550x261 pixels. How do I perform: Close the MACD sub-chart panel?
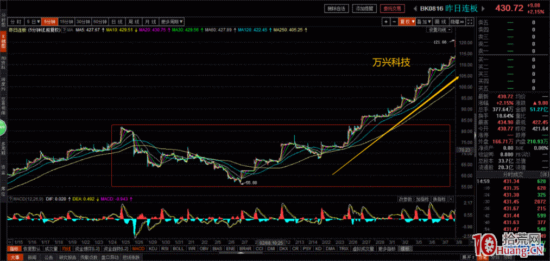pyautogui.click(x=451, y=199)
